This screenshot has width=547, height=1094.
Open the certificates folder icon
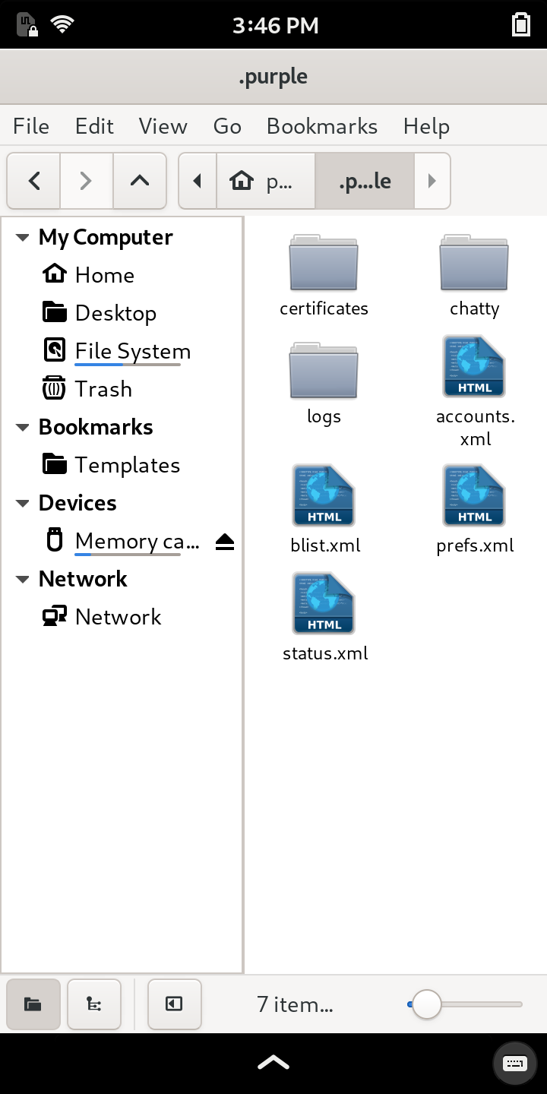click(324, 263)
